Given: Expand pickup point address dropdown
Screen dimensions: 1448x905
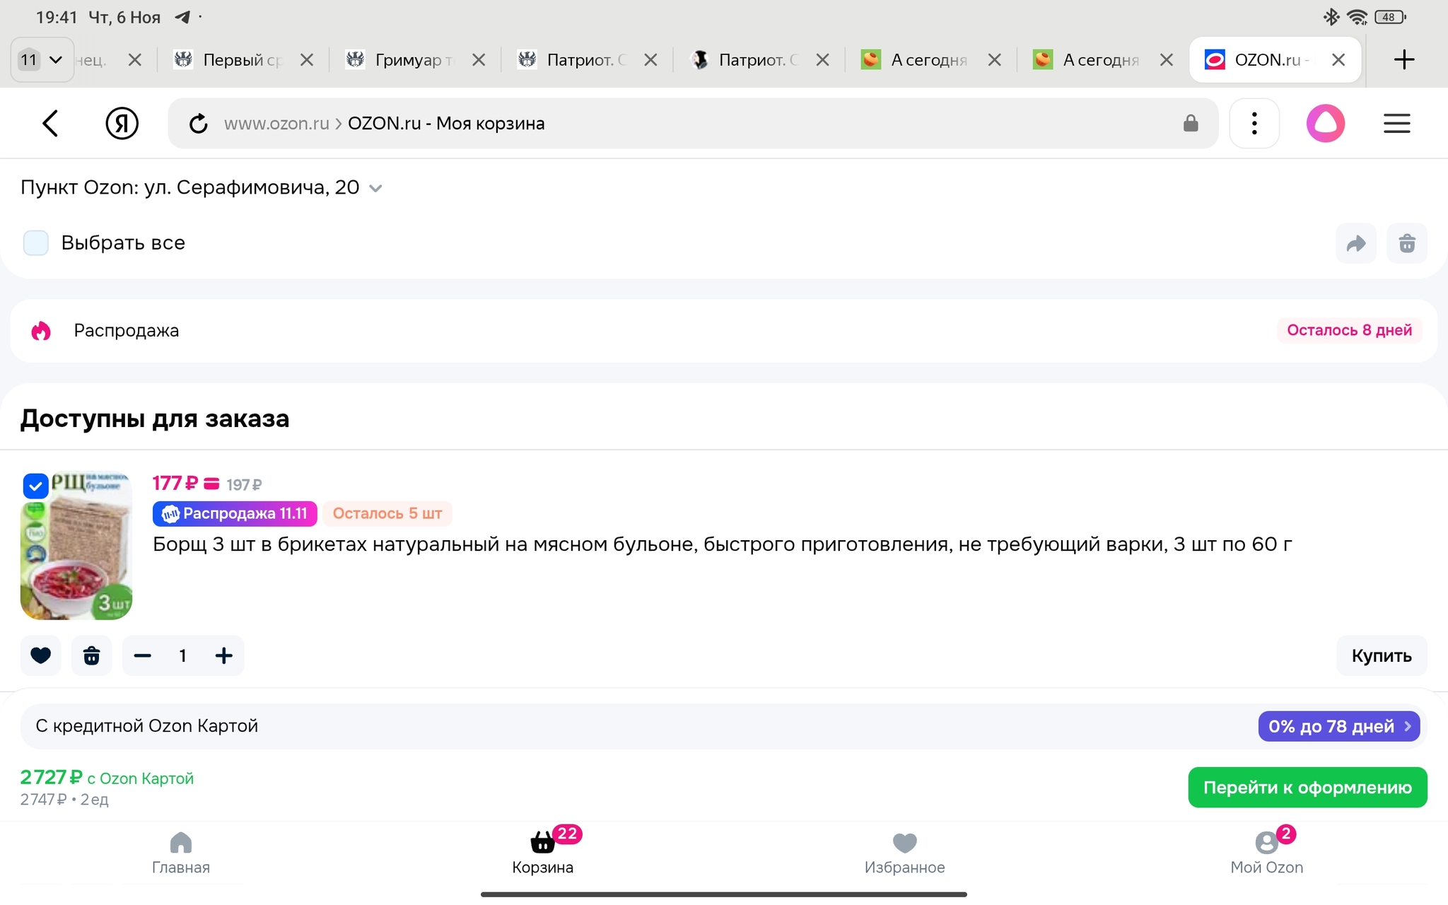Looking at the screenshot, I should [x=375, y=188].
